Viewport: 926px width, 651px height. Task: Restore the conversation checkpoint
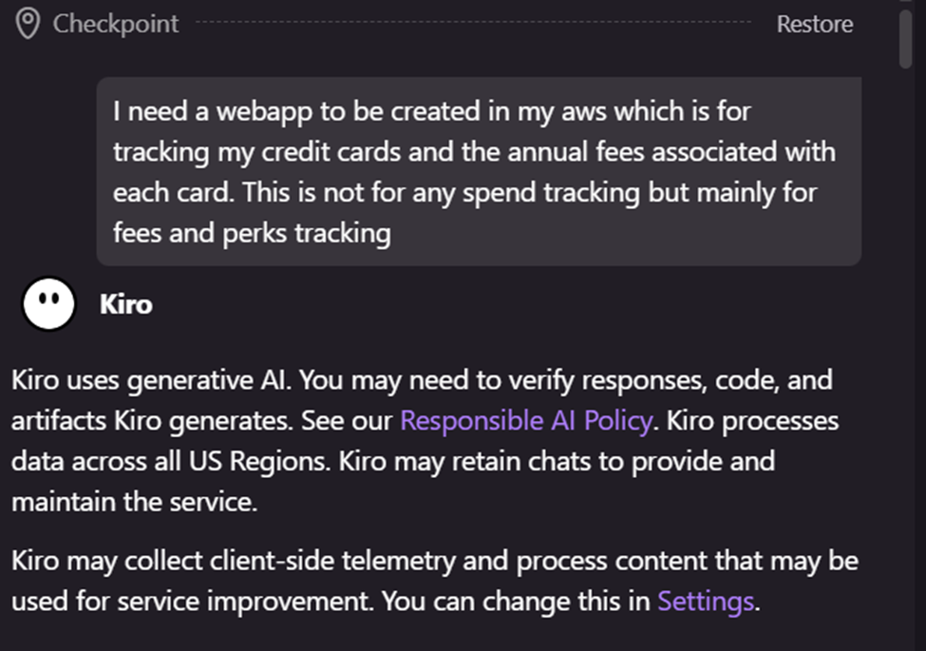(814, 24)
